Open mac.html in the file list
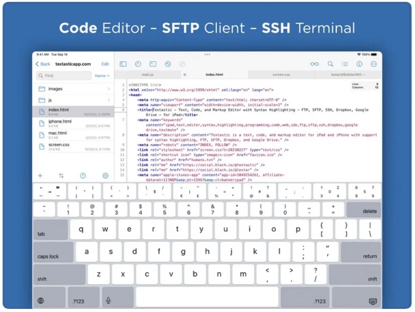The height and width of the screenshot is (312, 415). coord(73,135)
